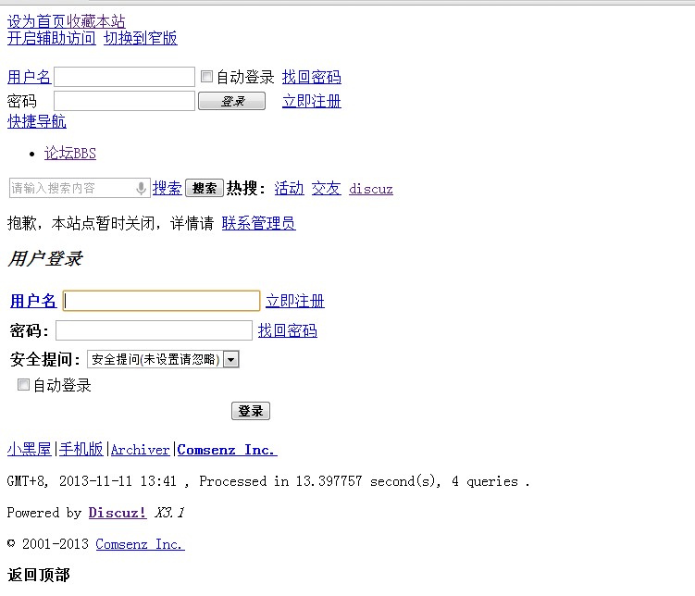695x596 pixels.
Task: Open the 开启辅助访问 link
Action: pyautogui.click(x=52, y=38)
